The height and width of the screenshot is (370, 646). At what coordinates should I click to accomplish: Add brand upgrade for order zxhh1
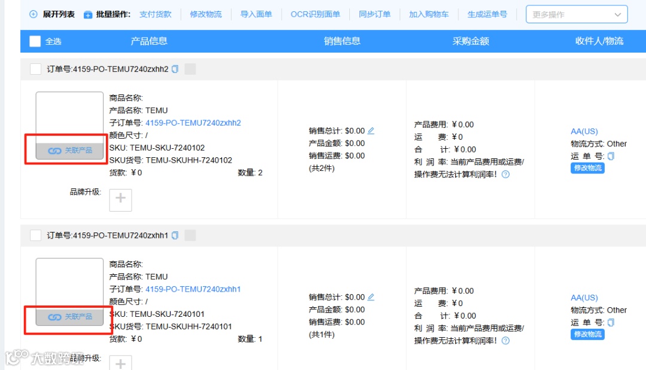(x=120, y=363)
